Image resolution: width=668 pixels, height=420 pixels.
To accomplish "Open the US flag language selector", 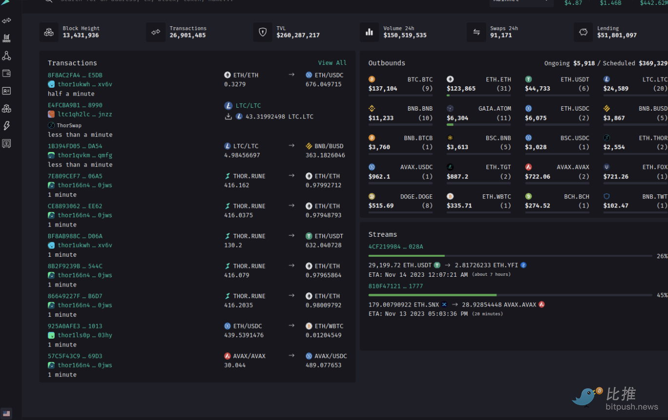I will (x=6, y=413).
